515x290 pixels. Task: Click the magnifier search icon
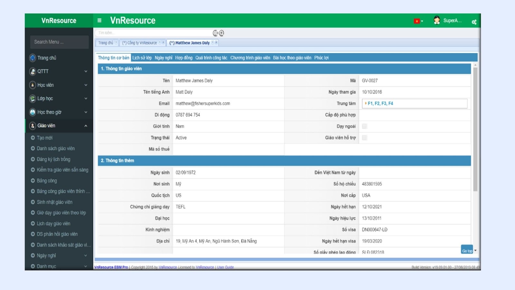222,33
